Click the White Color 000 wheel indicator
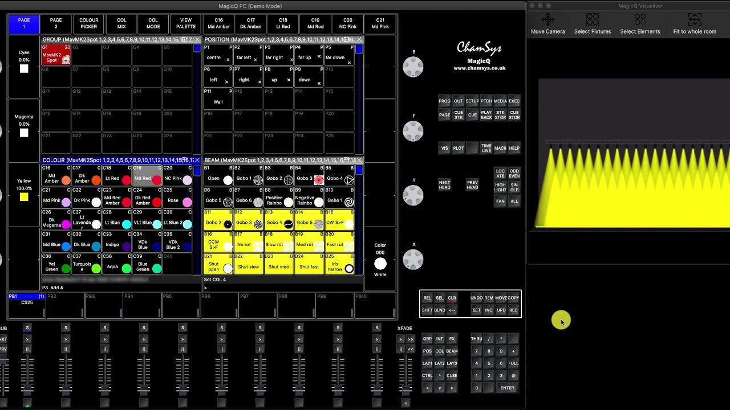 click(x=380, y=263)
